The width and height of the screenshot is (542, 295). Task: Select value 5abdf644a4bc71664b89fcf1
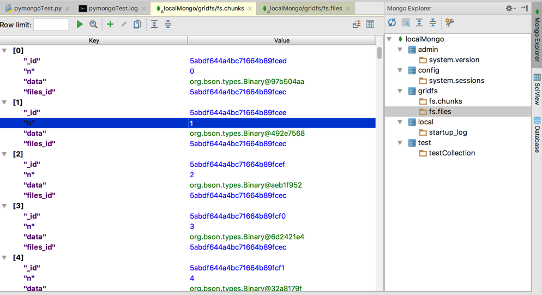(x=237, y=268)
